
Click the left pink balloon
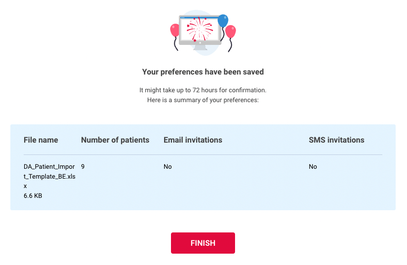(x=175, y=30)
